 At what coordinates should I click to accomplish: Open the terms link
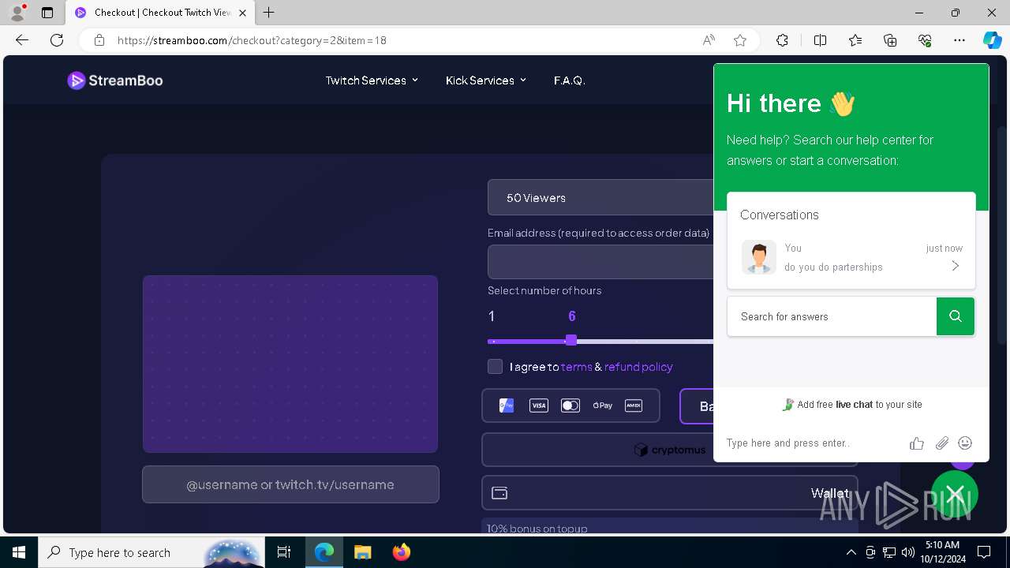pos(576,367)
